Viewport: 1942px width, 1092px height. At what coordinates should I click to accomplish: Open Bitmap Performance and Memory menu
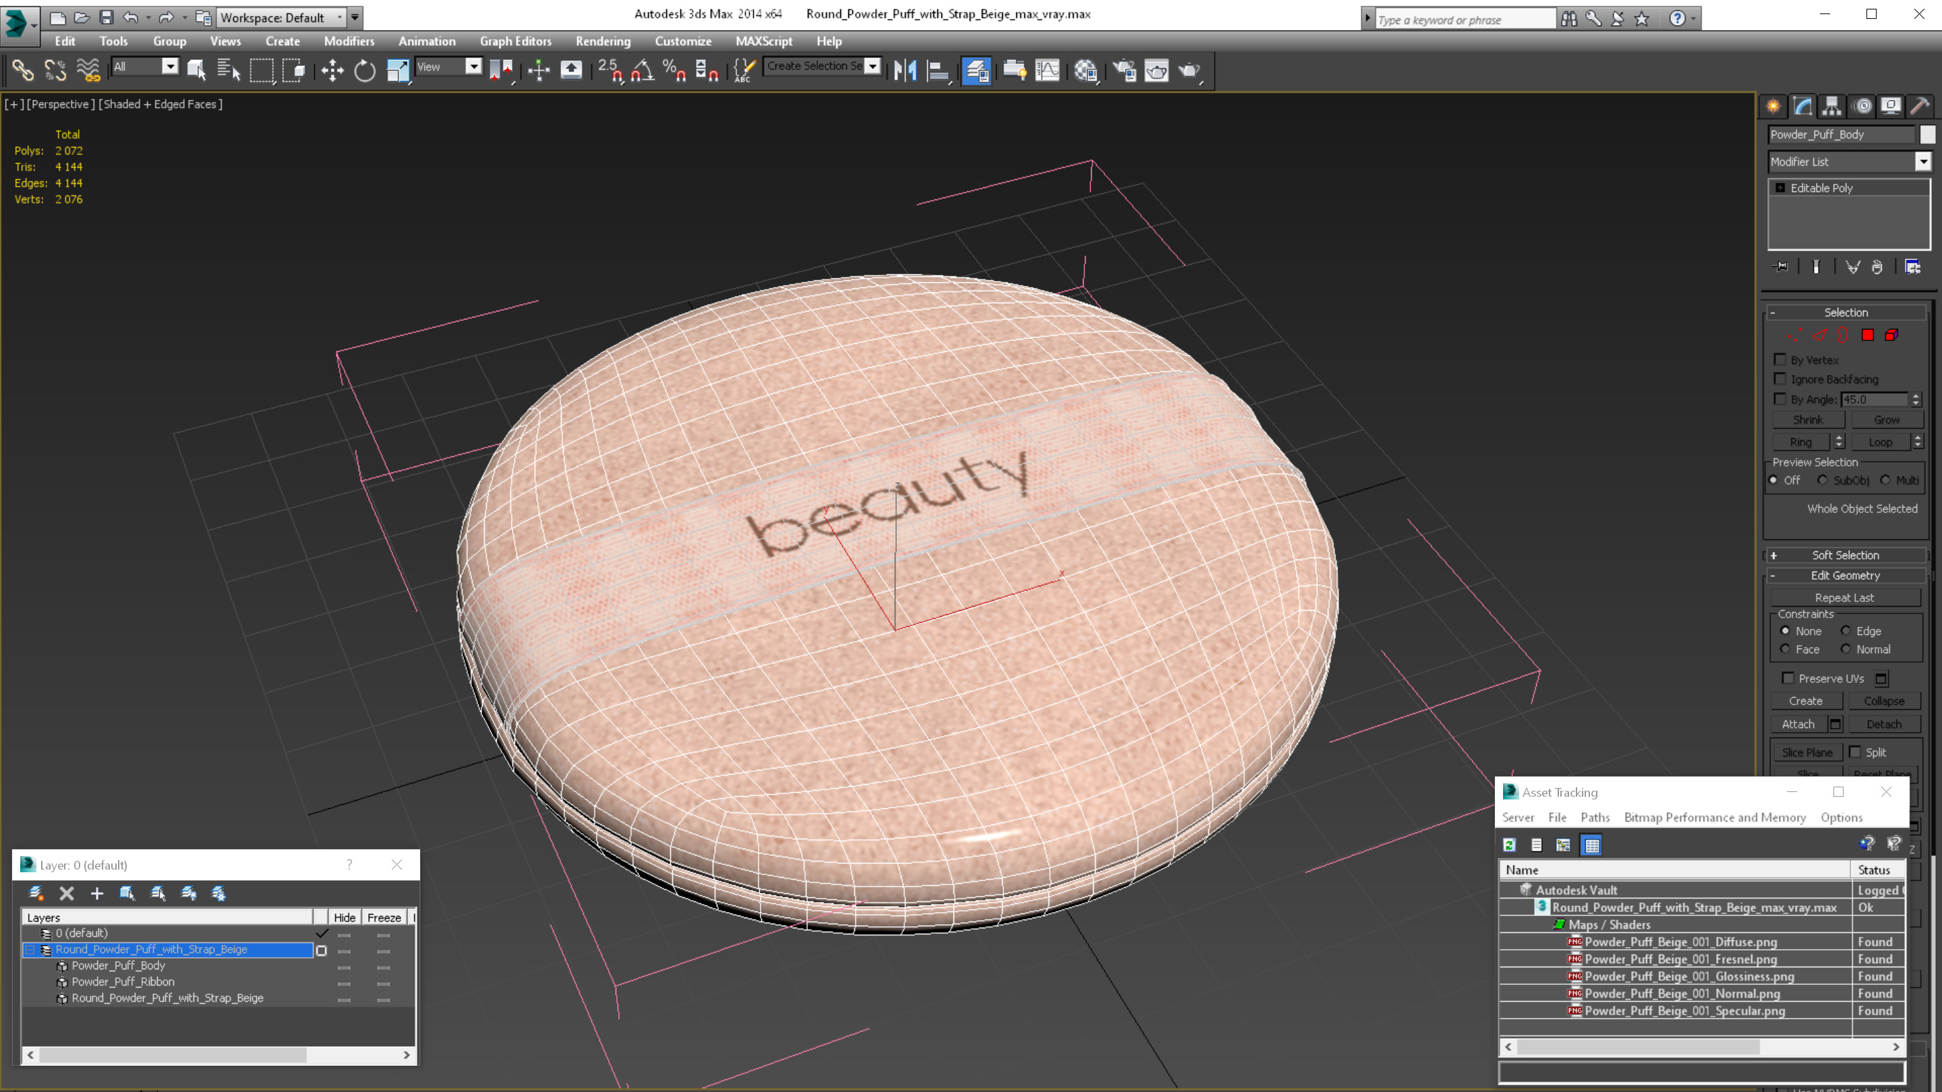click(x=1715, y=817)
